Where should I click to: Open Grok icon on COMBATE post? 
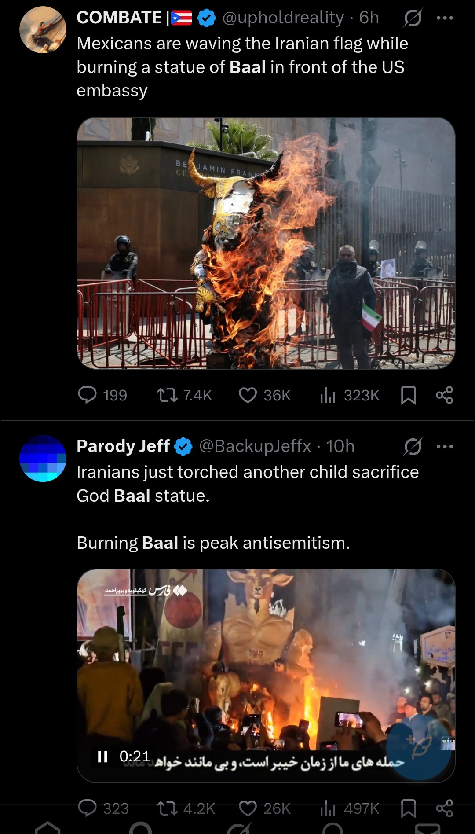(x=413, y=18)
